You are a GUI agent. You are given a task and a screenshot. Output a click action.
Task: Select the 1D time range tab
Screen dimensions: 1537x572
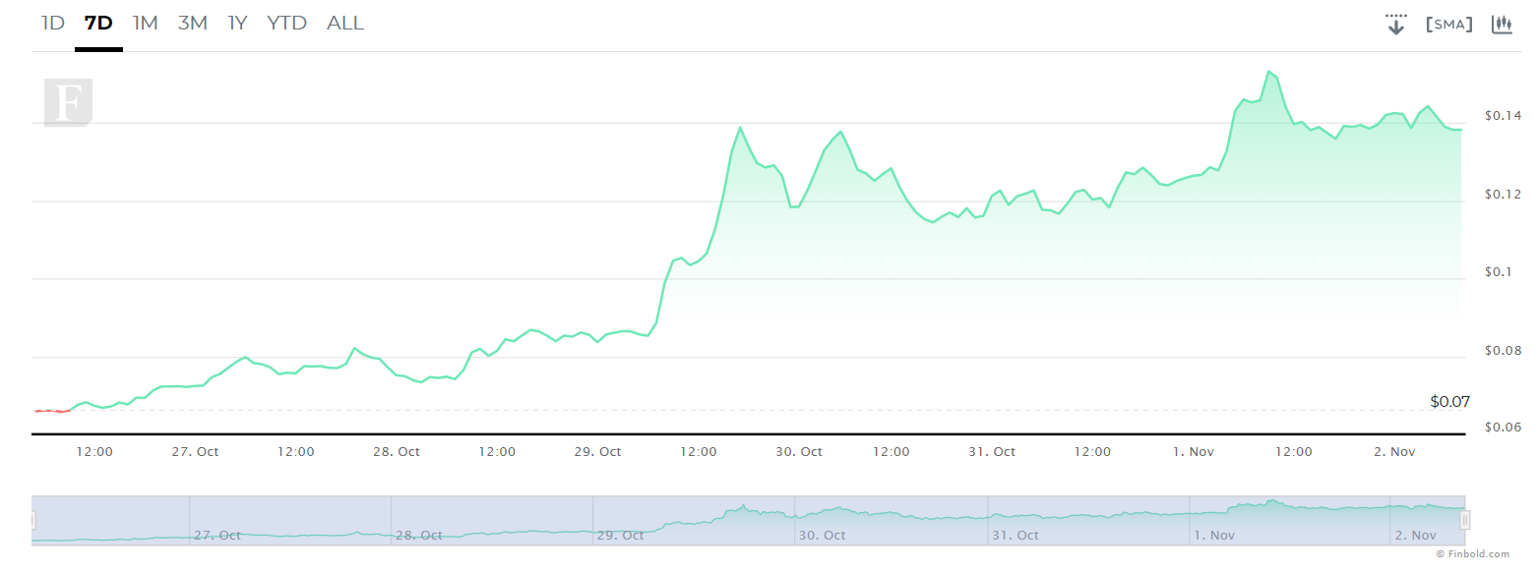pyautogui.click(x=53, y=24)
